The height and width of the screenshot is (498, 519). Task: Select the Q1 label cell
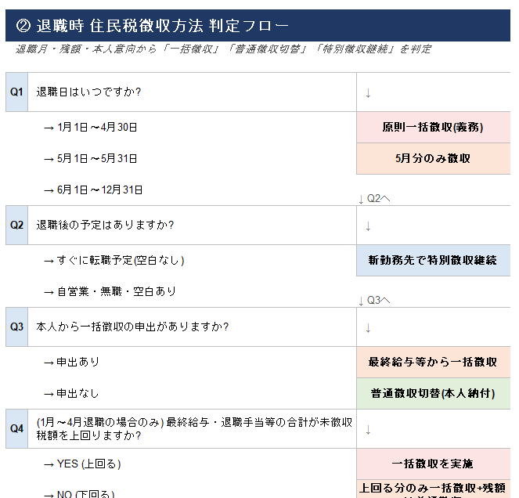tap(16, 92)
